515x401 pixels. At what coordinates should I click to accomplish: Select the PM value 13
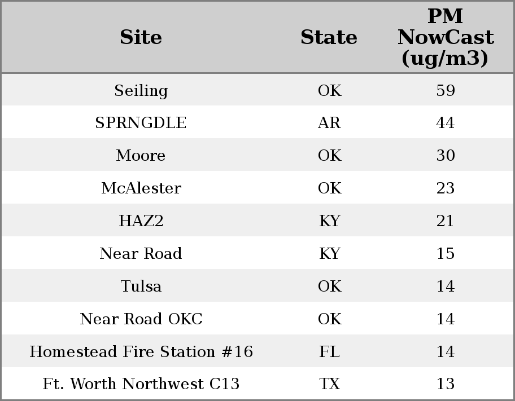(445, 384)
